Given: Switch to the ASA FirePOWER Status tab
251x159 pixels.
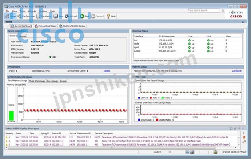Looking at the screenshot, I should (x=72, y=26).
